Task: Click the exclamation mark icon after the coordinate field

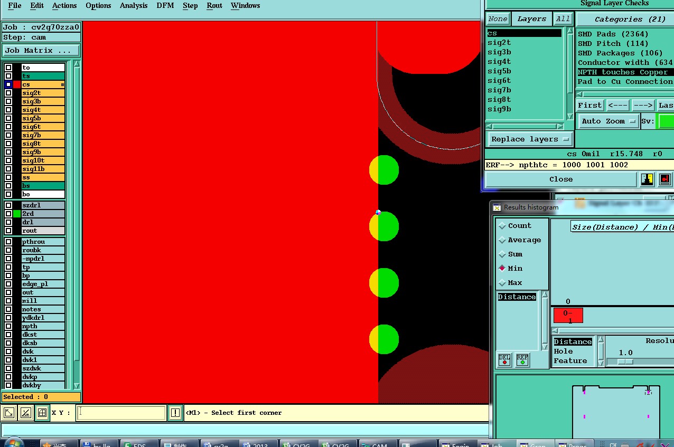Action: point(175,413)
